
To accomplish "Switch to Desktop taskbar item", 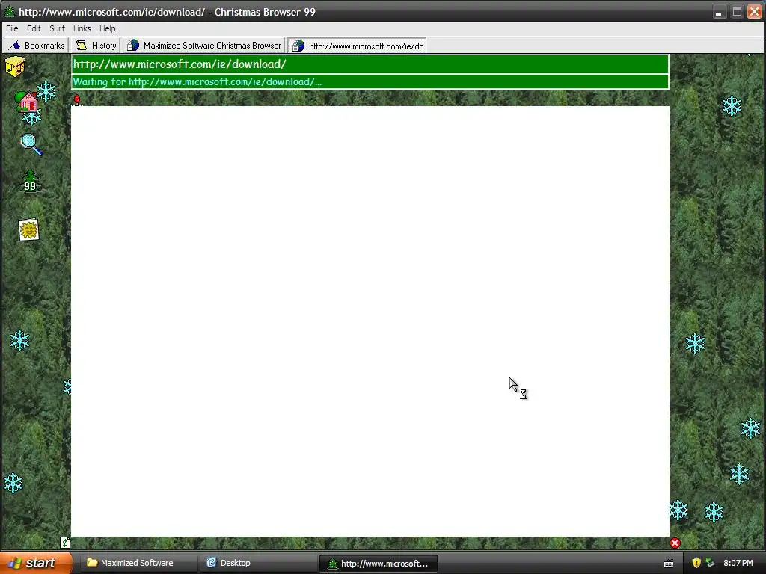I will 258,563.
